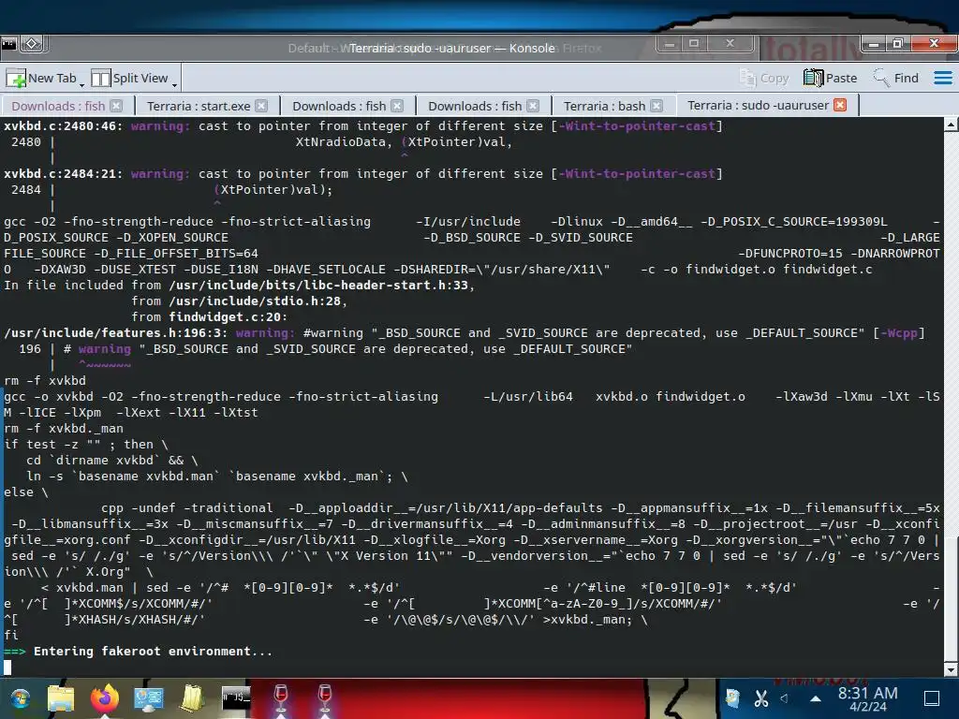The width and height of the screenshot is (959, 719).
Task: Open the yellow notes taskbar icon
Action: (192, 698)
